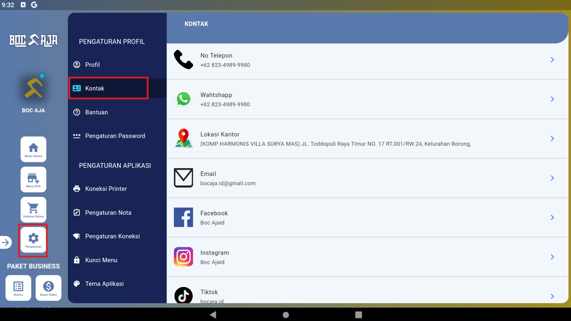This screenshot has width=571, height=321.
Task: Tap the Android home navigation button
Action: tap(286, 315)
